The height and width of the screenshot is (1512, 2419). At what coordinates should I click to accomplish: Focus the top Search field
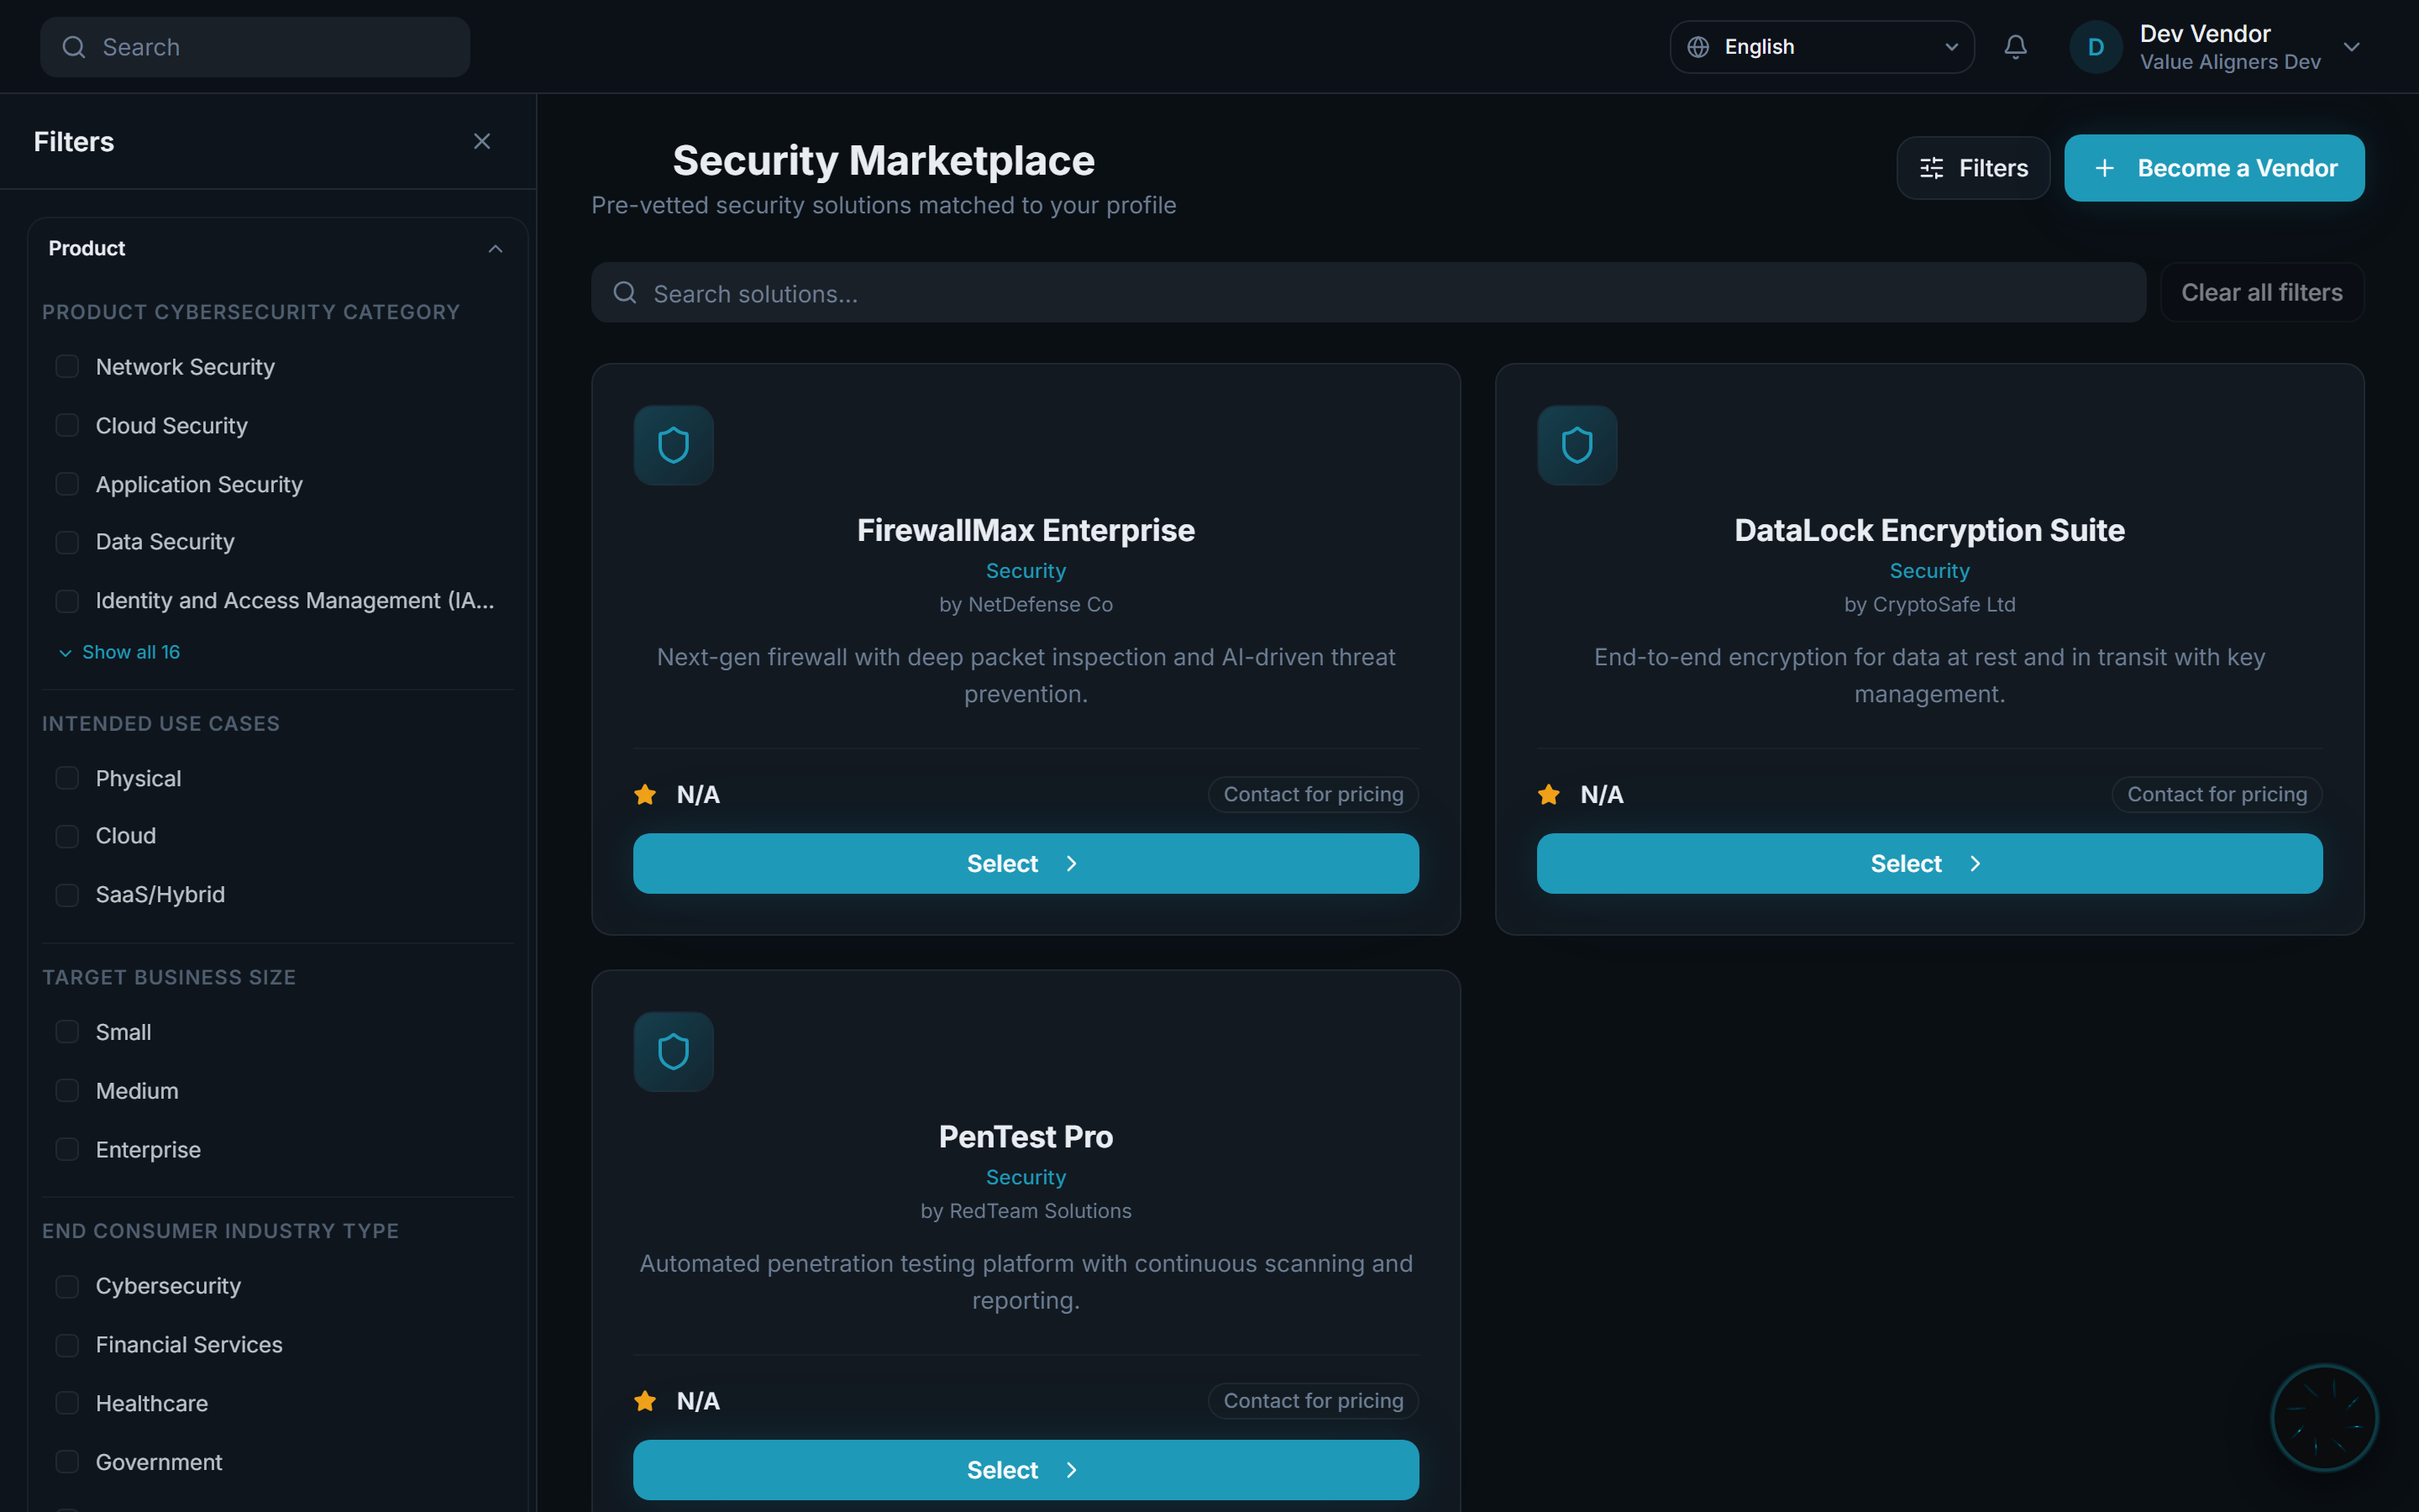coord(254,47)
